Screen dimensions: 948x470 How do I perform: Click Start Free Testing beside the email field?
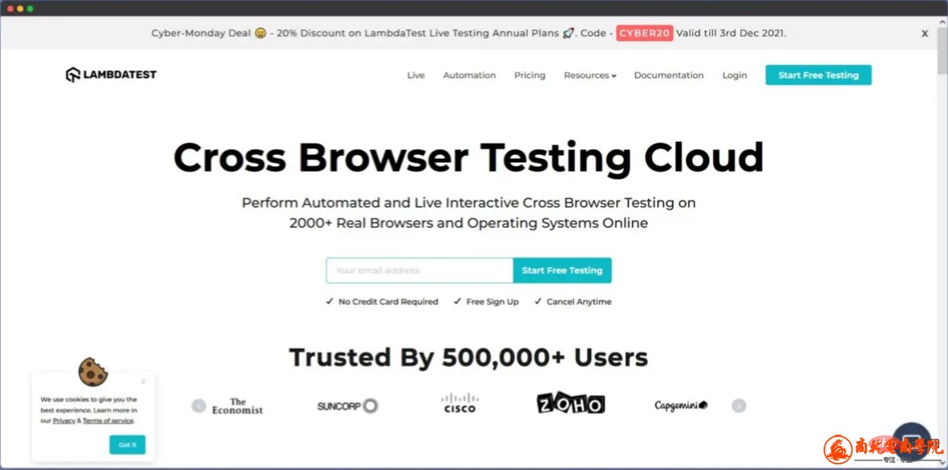pyautogui.click(x=562, y=270)
